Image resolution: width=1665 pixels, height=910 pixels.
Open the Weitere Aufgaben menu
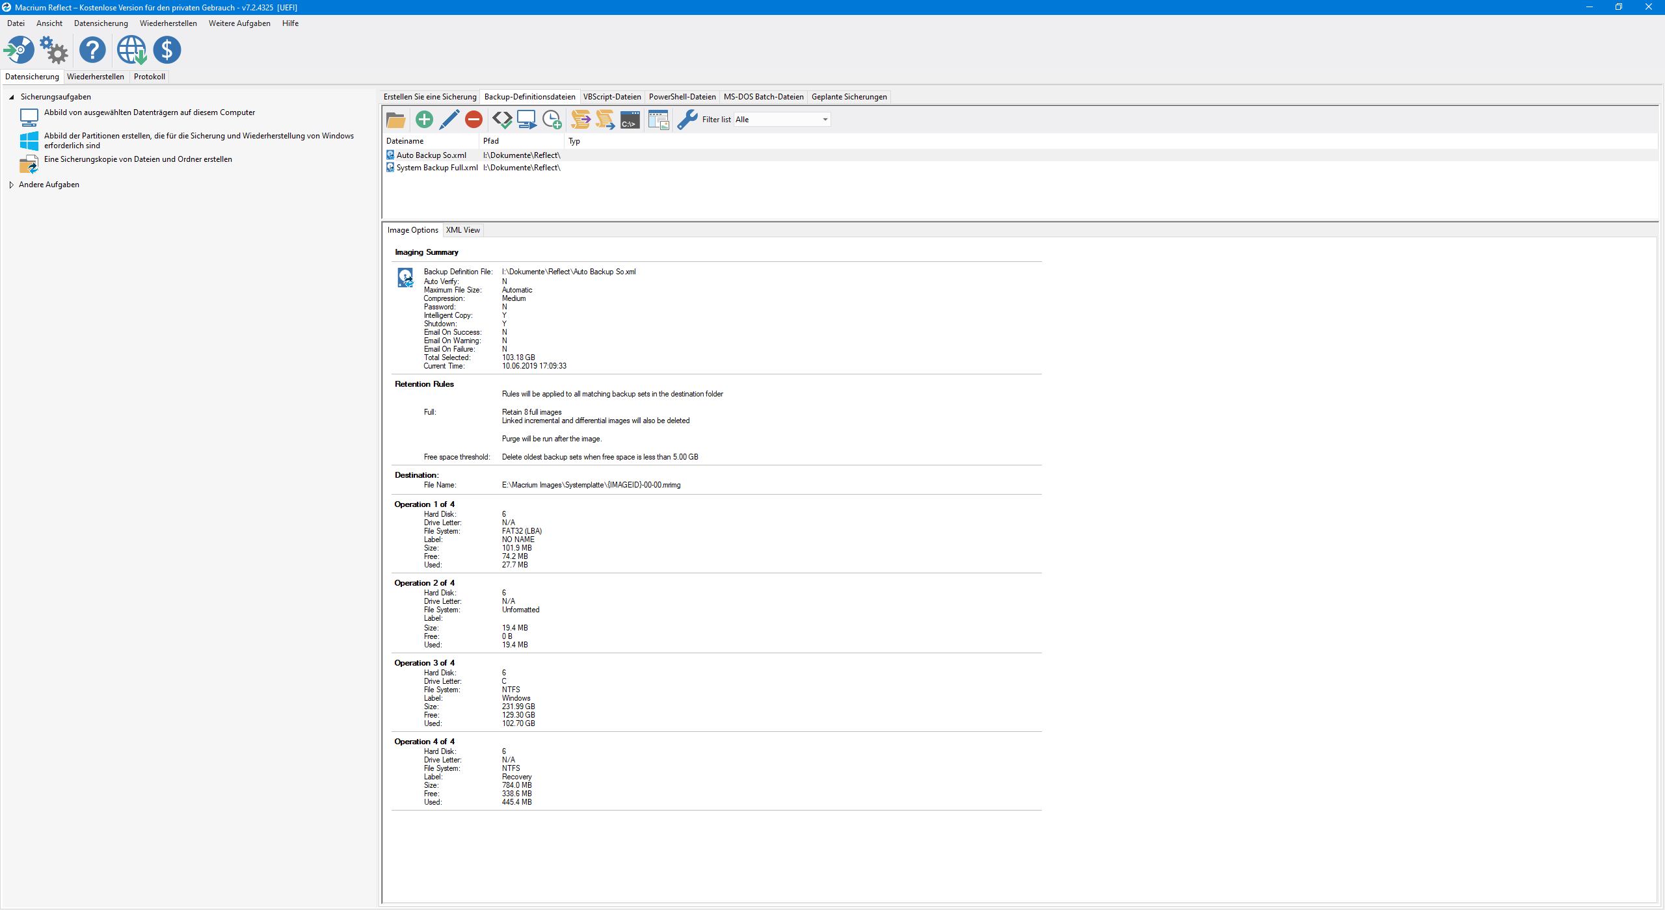239,23
